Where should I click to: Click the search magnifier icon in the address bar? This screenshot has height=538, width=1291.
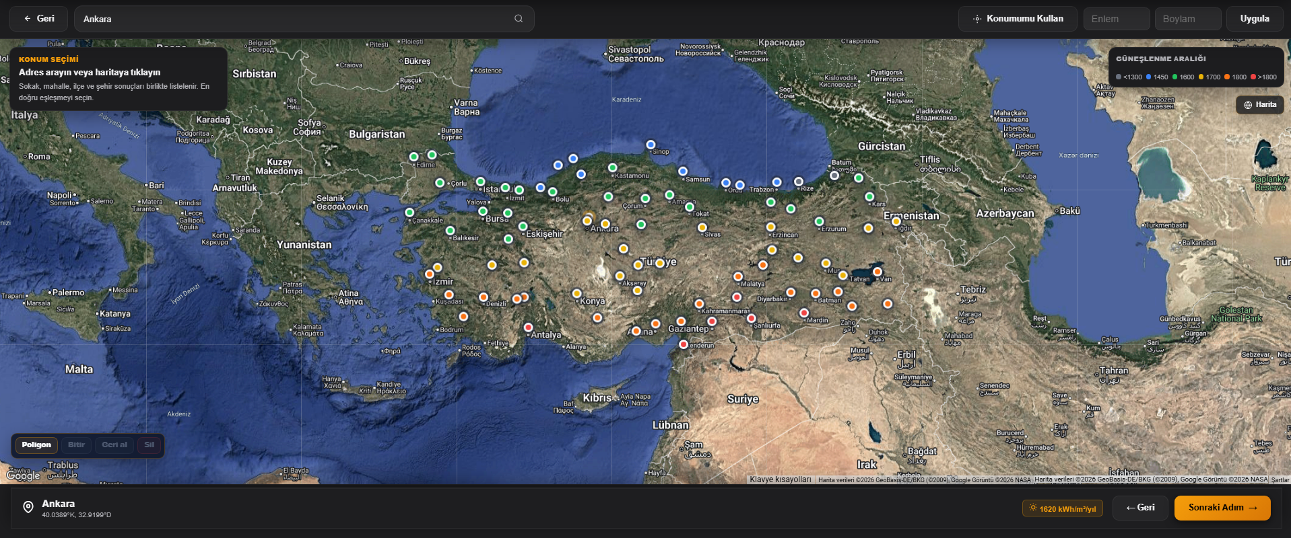click(x=519, y=19)
